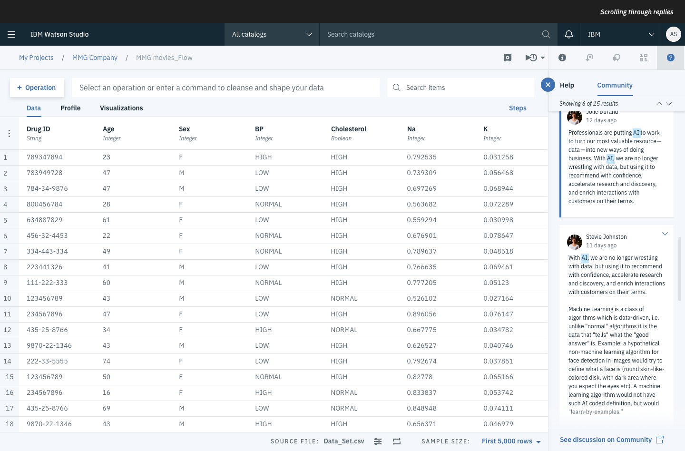
Task: Close the Help side panel
Action: coord(548,85)
